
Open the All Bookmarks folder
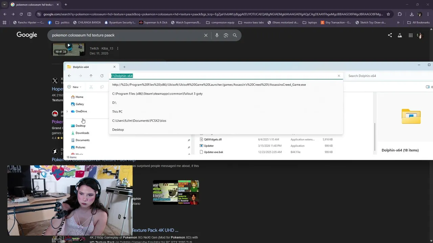pos(418,23)
